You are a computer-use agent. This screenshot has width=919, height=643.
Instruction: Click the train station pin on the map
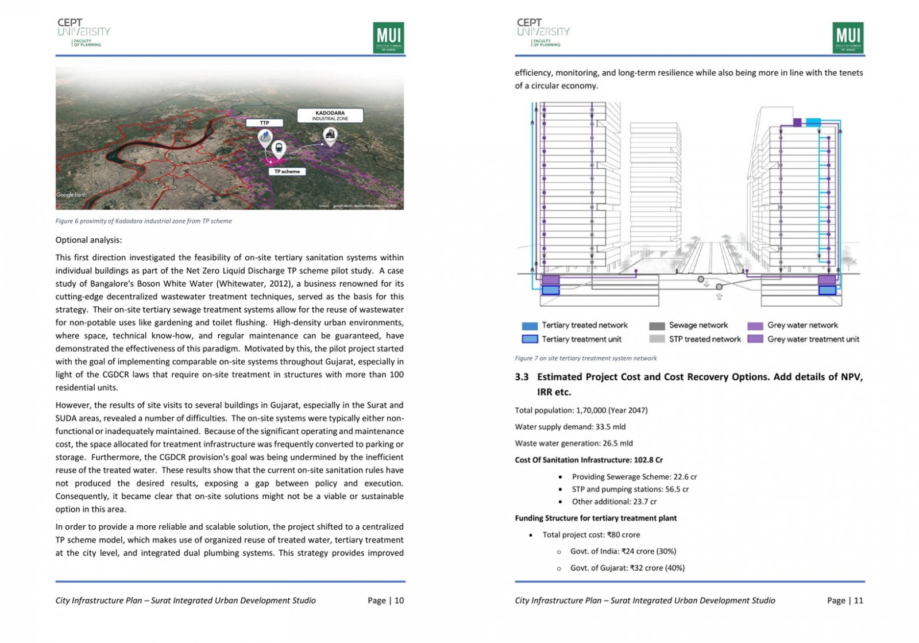(279, 149)
